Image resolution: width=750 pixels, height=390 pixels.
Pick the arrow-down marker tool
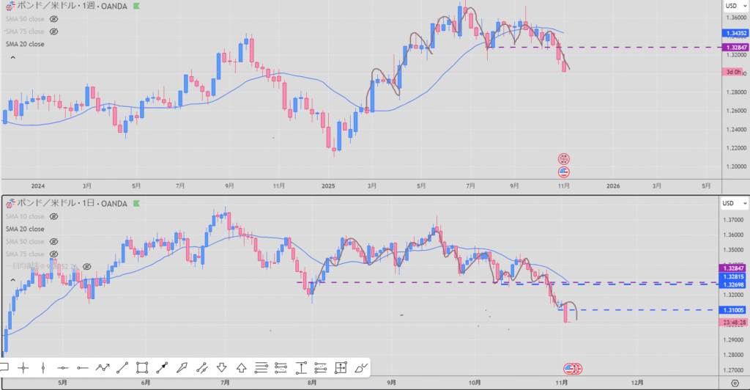click(221, 367)
